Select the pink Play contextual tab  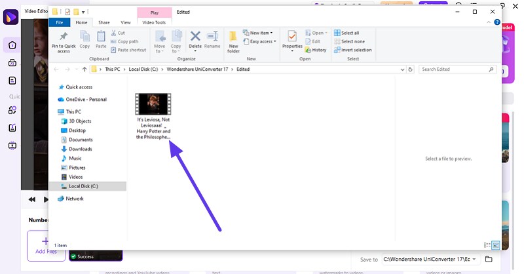(155, 12)
